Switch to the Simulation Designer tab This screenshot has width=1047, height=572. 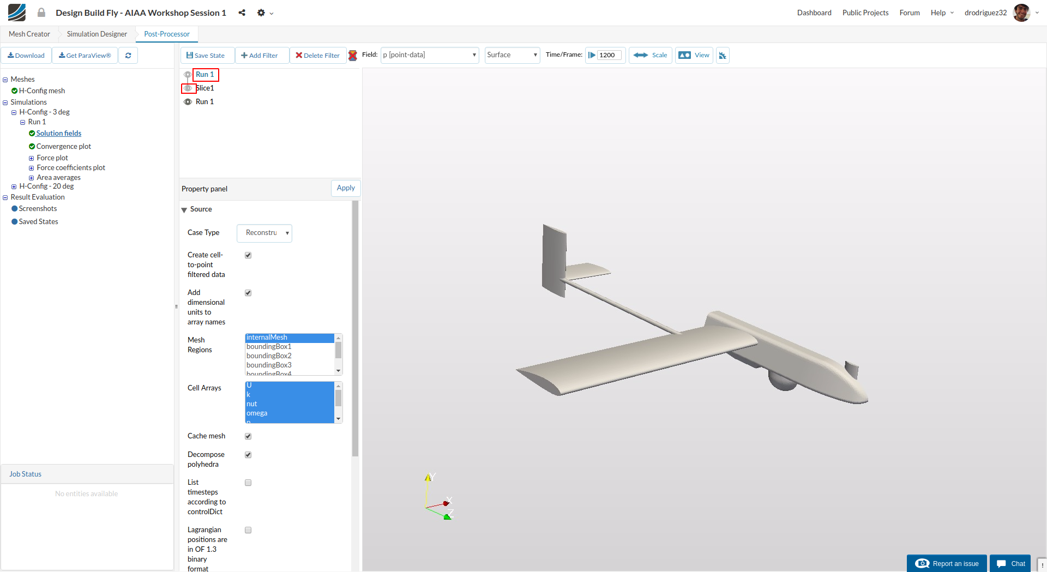click(x=97, y=34)
